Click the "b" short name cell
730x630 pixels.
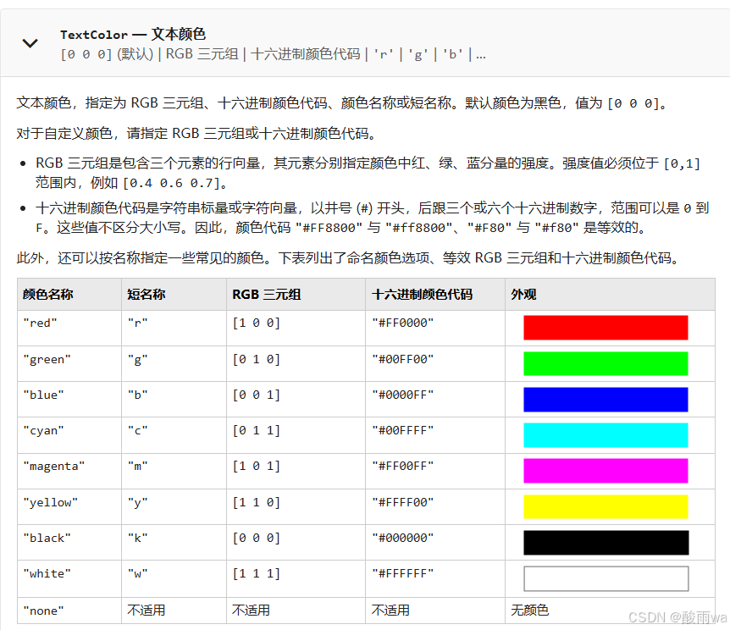(x=174, y=400)
